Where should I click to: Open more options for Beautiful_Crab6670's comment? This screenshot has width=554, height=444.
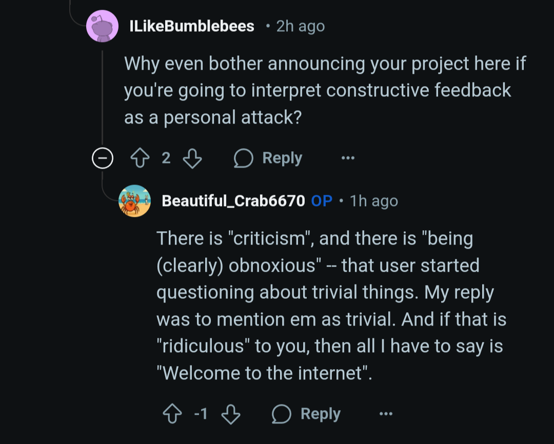pyautogui.click(x=386, y=414)
